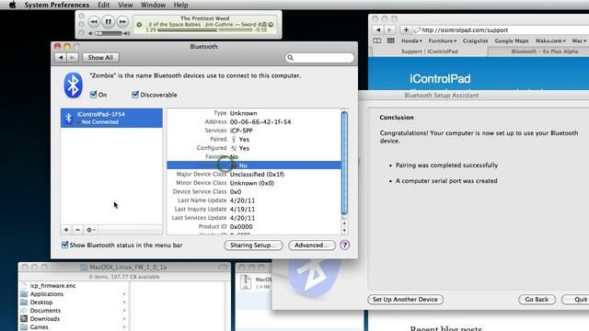Select Applications folder in Finder
Viewport: 589px width, 331px height.
(47, 294)
